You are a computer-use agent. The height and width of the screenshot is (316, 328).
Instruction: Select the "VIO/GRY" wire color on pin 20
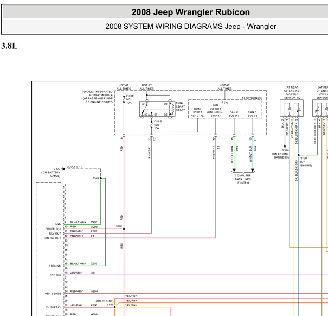click(76, 273)
